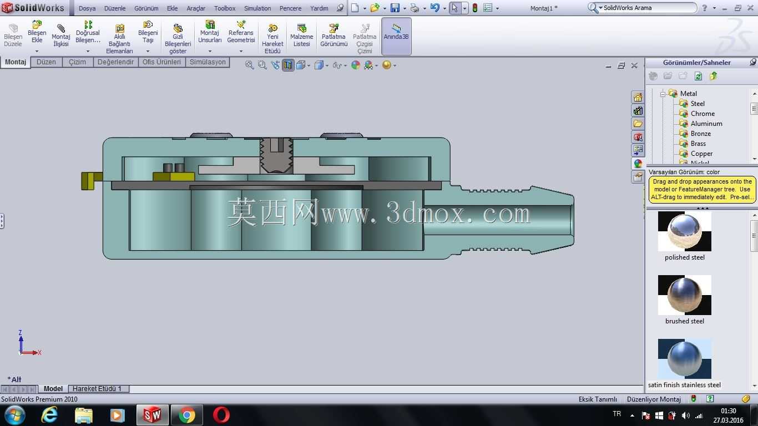
Task: Click Gizli Bileşenleri göster
Action: [x=178, y=39]
